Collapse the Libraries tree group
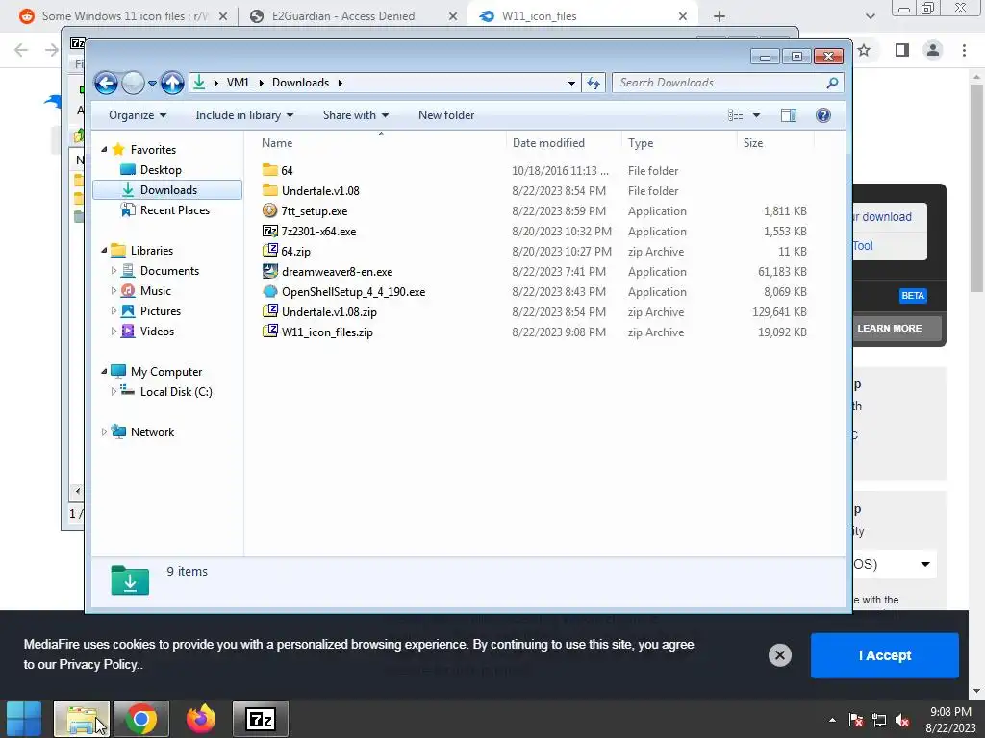The image size is (985, 738). [x=104, y=251]
